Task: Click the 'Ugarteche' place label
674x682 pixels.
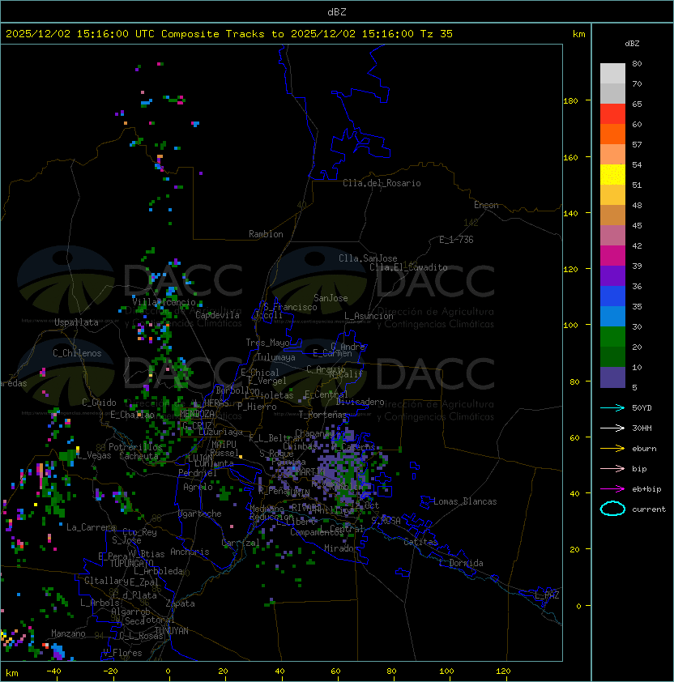Action: coord(199,514)
